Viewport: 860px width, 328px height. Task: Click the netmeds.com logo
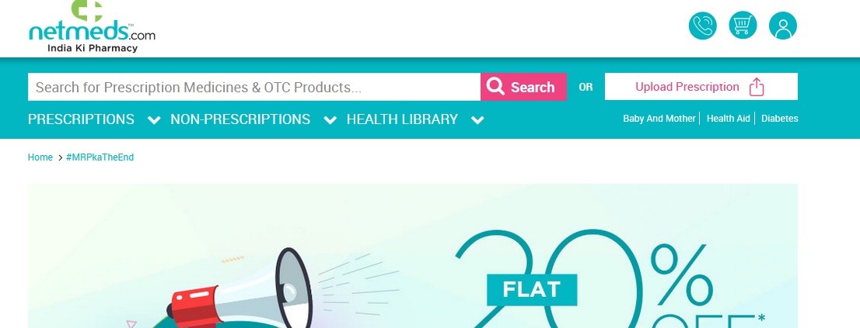point(92,26)
